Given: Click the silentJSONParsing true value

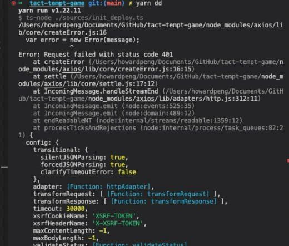Looking at the screenshot, I should (x=118, y=158).
